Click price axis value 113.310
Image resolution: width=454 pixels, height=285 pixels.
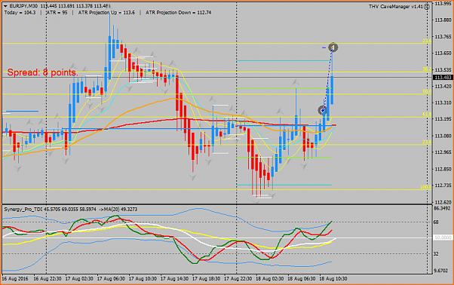[x=443, y=103]
